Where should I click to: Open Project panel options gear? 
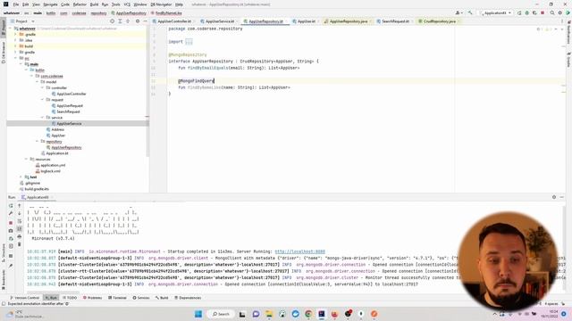point(138,21)
